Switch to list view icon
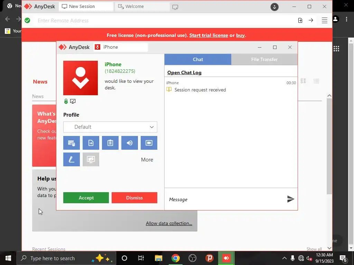The width and height of the screenshot is (354, 265). [316, 81]
